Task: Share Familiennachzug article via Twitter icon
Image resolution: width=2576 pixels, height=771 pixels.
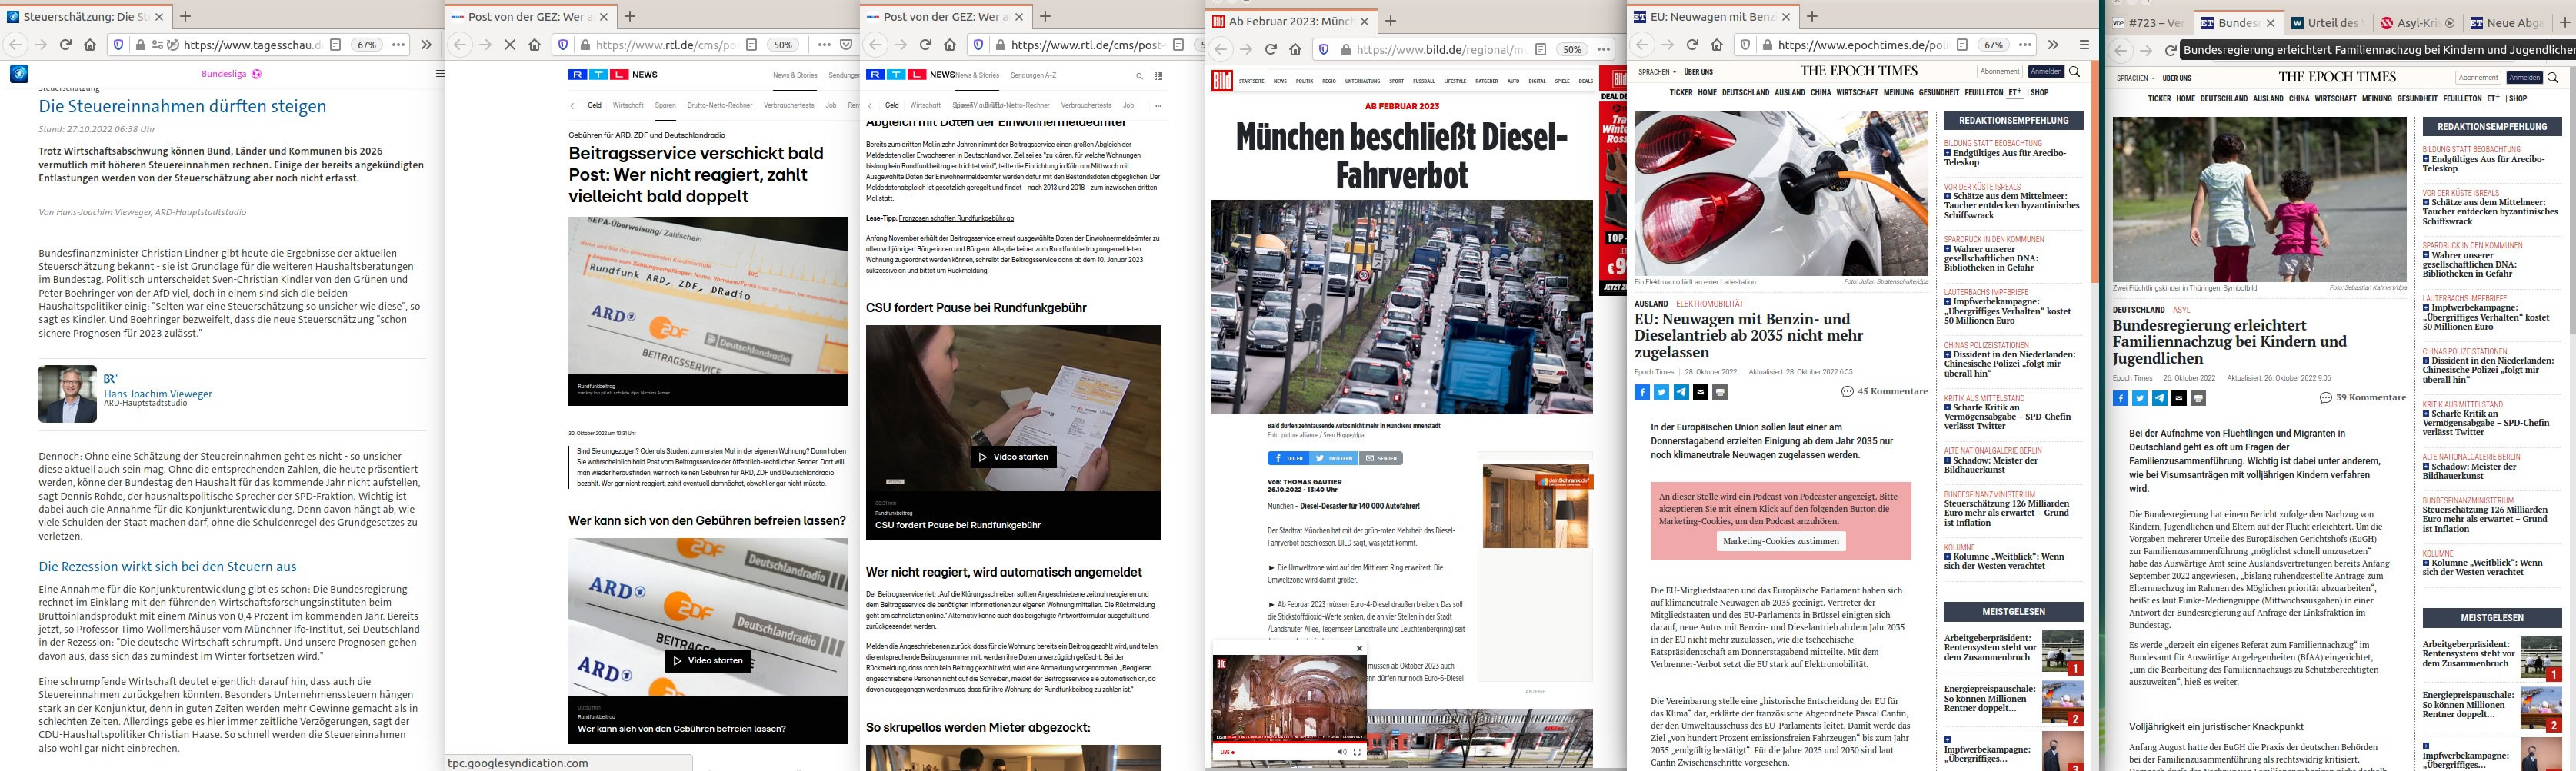Action: 2139,398
